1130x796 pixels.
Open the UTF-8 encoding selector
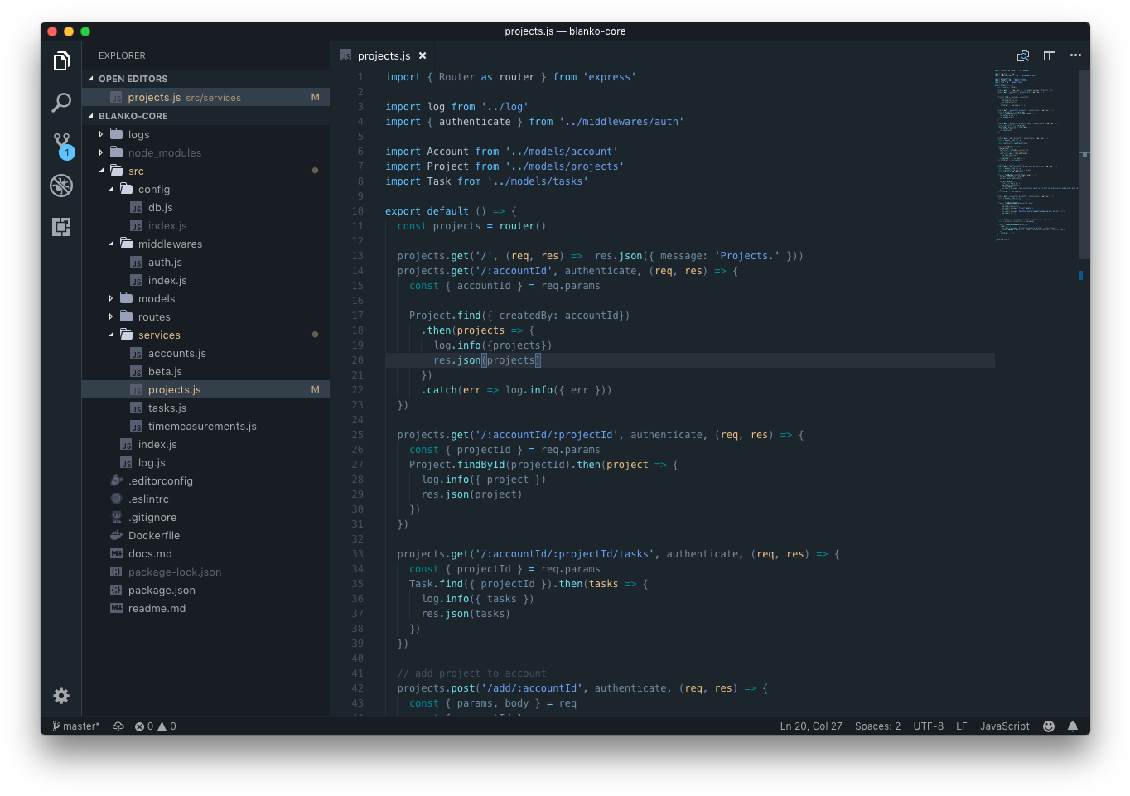click(x=928, y=726)
